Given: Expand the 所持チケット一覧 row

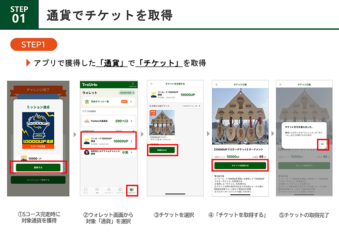Looking at the screenshot, I should pos(109,101).
